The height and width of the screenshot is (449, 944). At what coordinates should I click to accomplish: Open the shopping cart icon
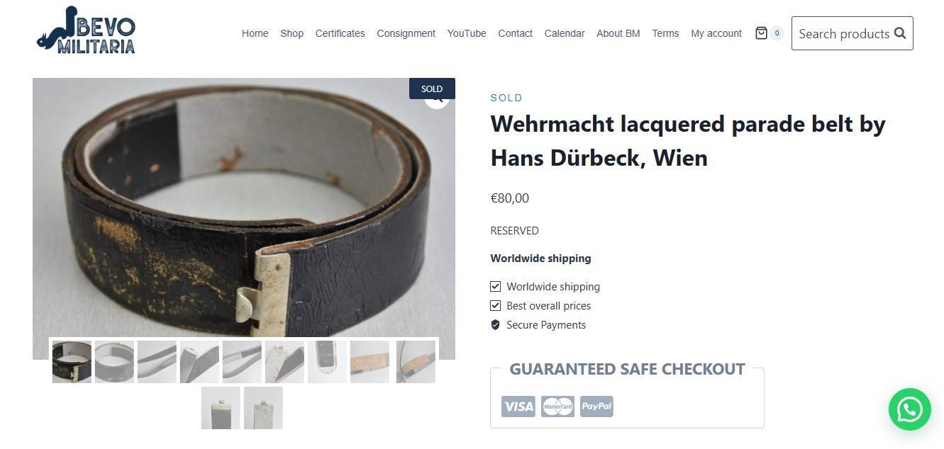761,33
